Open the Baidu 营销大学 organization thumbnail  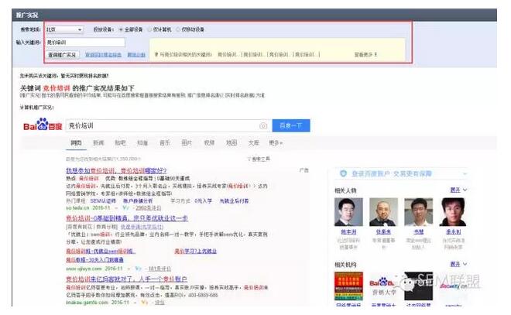click(x=383, y=286)
